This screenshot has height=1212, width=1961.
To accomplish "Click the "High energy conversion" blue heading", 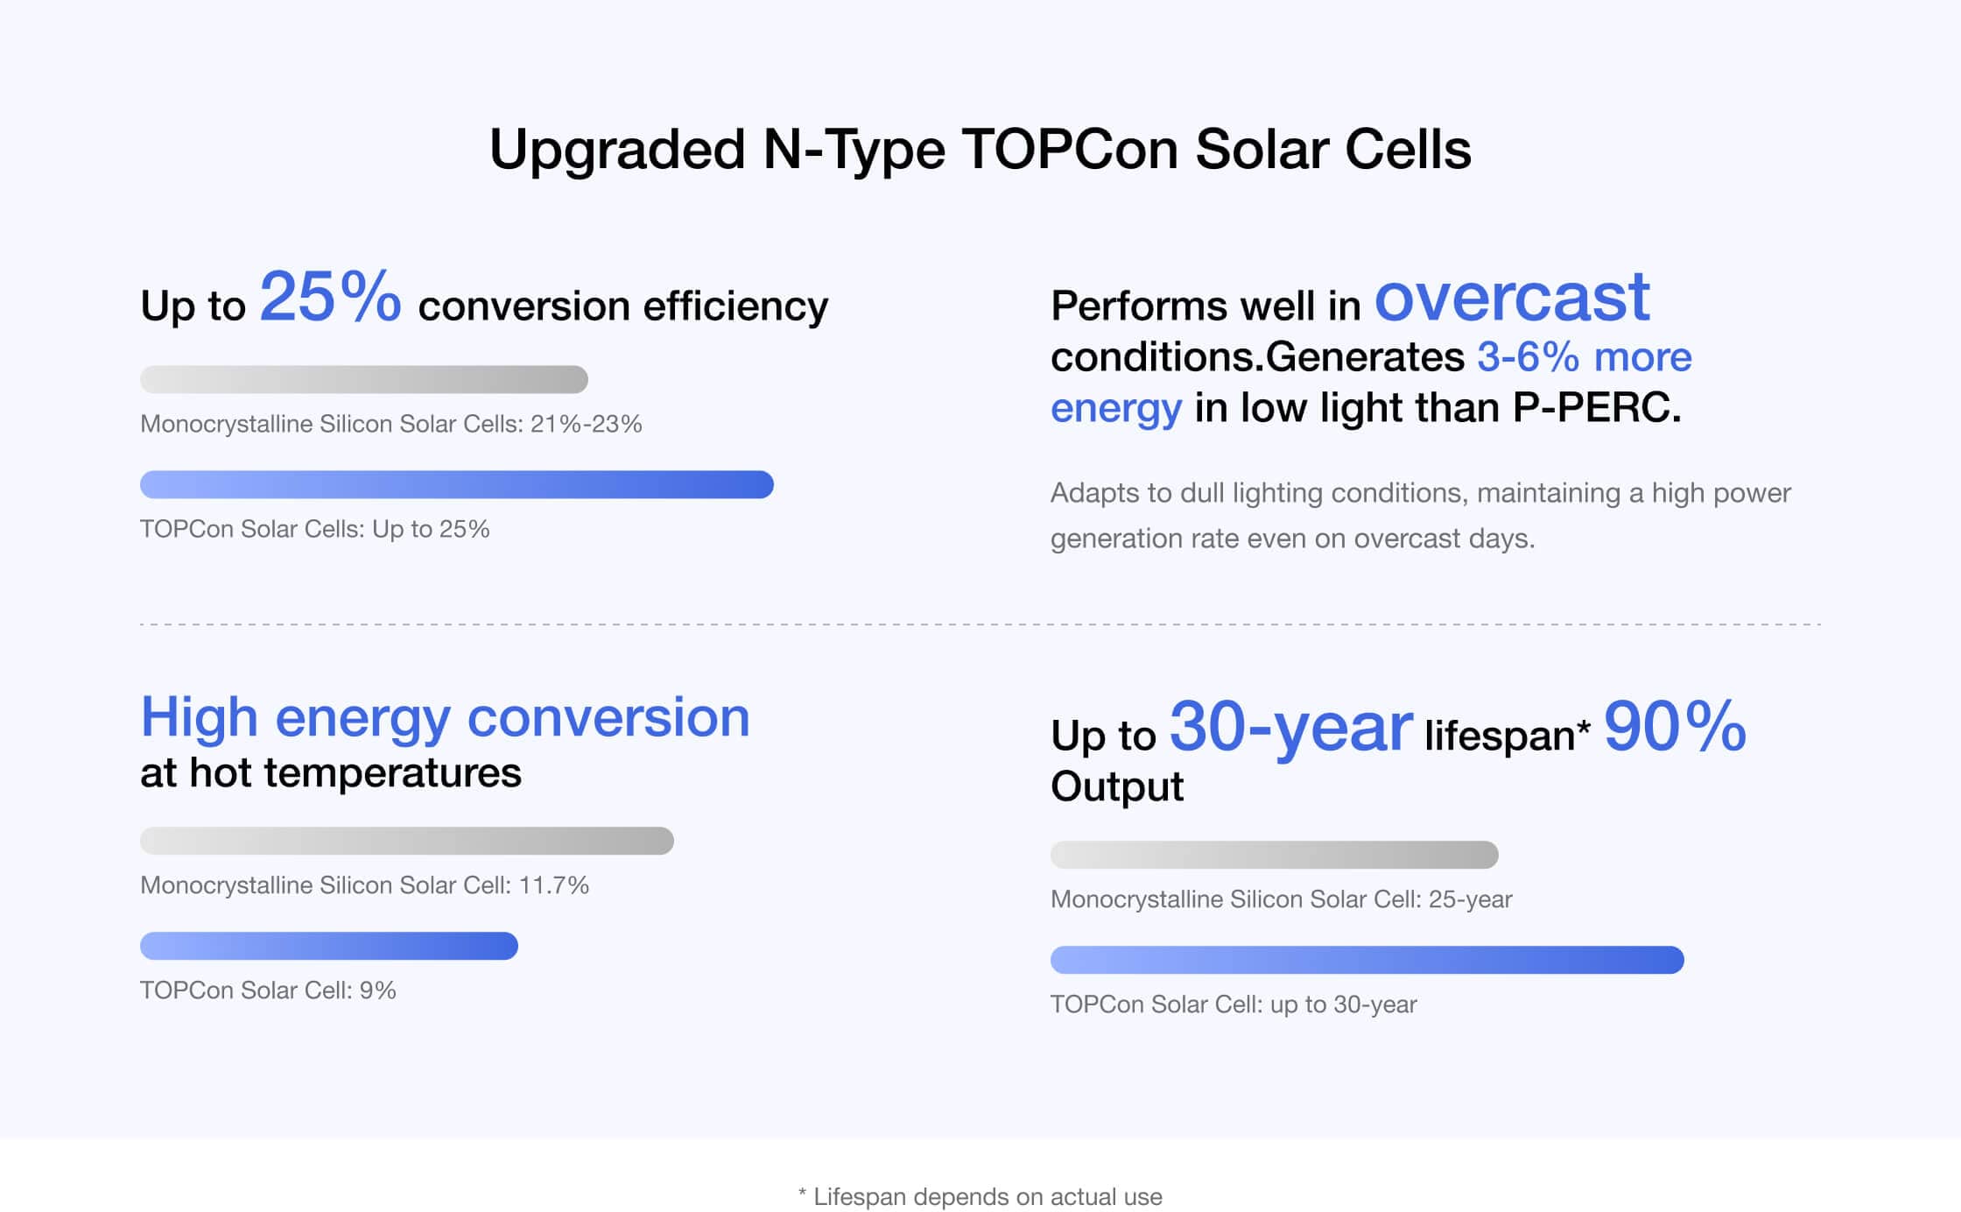I will [x=445, y=717].
